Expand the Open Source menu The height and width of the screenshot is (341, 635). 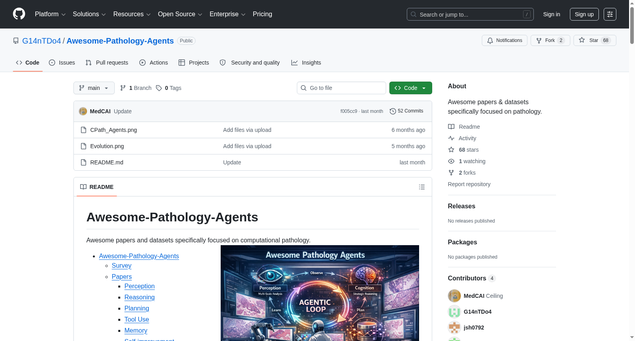180,14
